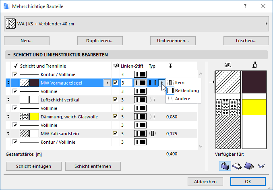The image size is (273, 190).
Task: Toggle the slab availability icon
Action: click(x=237, y=166)
